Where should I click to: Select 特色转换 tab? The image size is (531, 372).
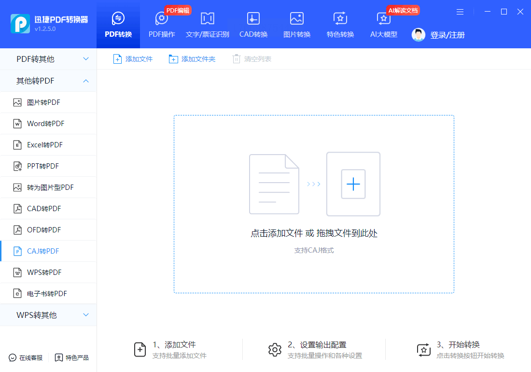click(340, 24)
